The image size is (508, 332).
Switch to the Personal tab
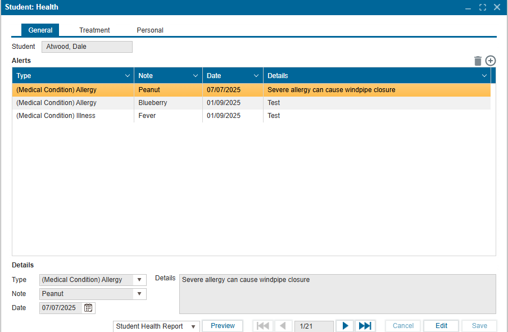(x=150, y=30)
